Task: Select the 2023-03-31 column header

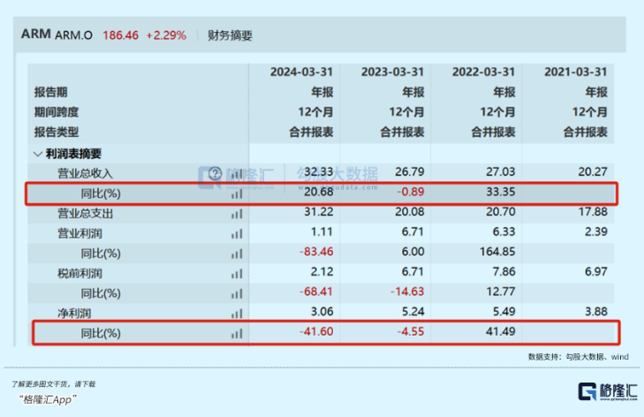Action: tap(392, 72)
